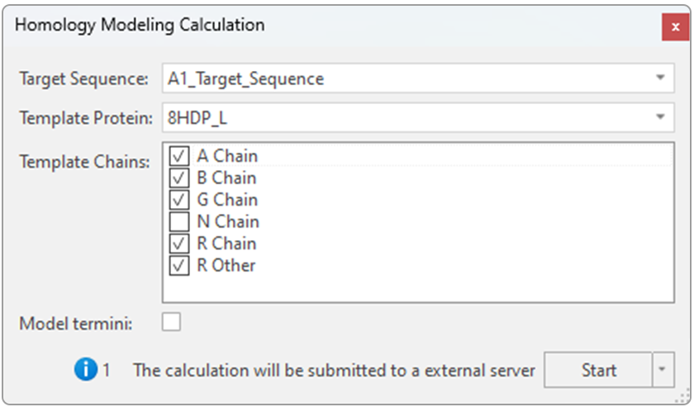Disable the R Other checkbox
Viewport: 694px width, 407px height.
click(x=179, y=266)
